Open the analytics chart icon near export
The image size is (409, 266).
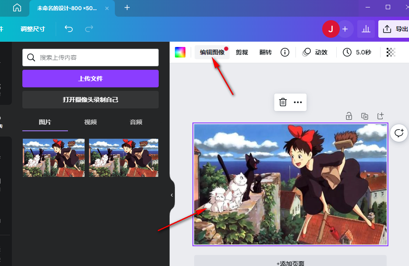pos(366,29)
